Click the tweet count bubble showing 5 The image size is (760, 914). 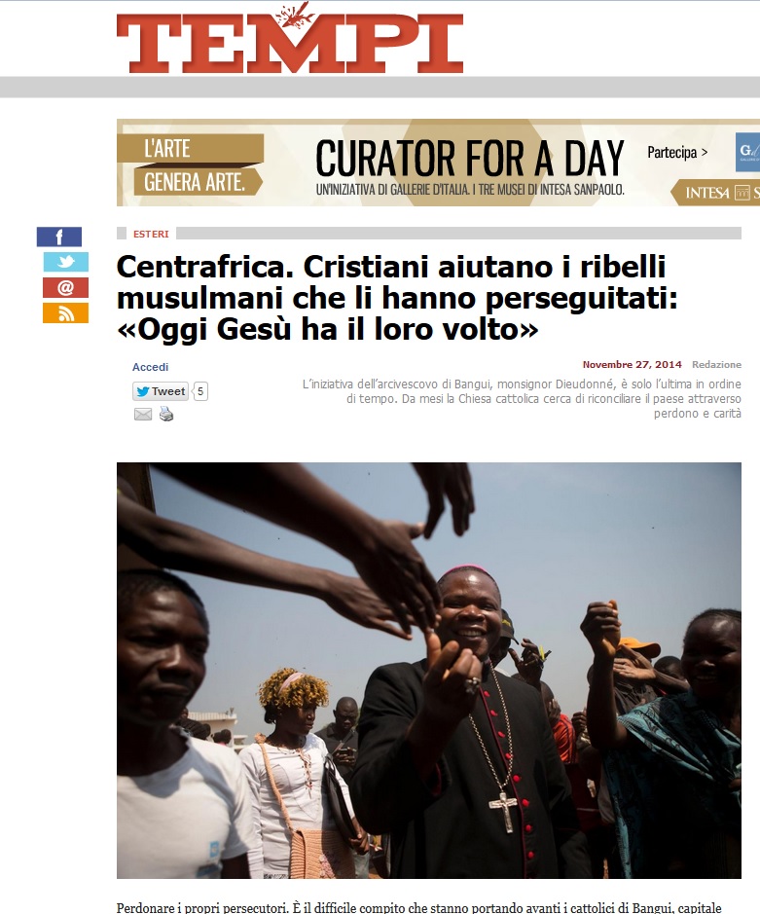click(x=200, y=391)
